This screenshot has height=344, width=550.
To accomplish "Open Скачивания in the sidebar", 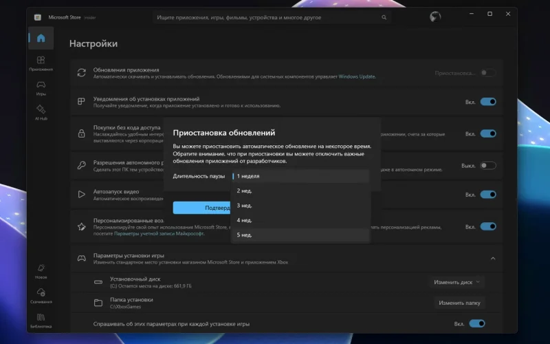I will click(41, 296).
